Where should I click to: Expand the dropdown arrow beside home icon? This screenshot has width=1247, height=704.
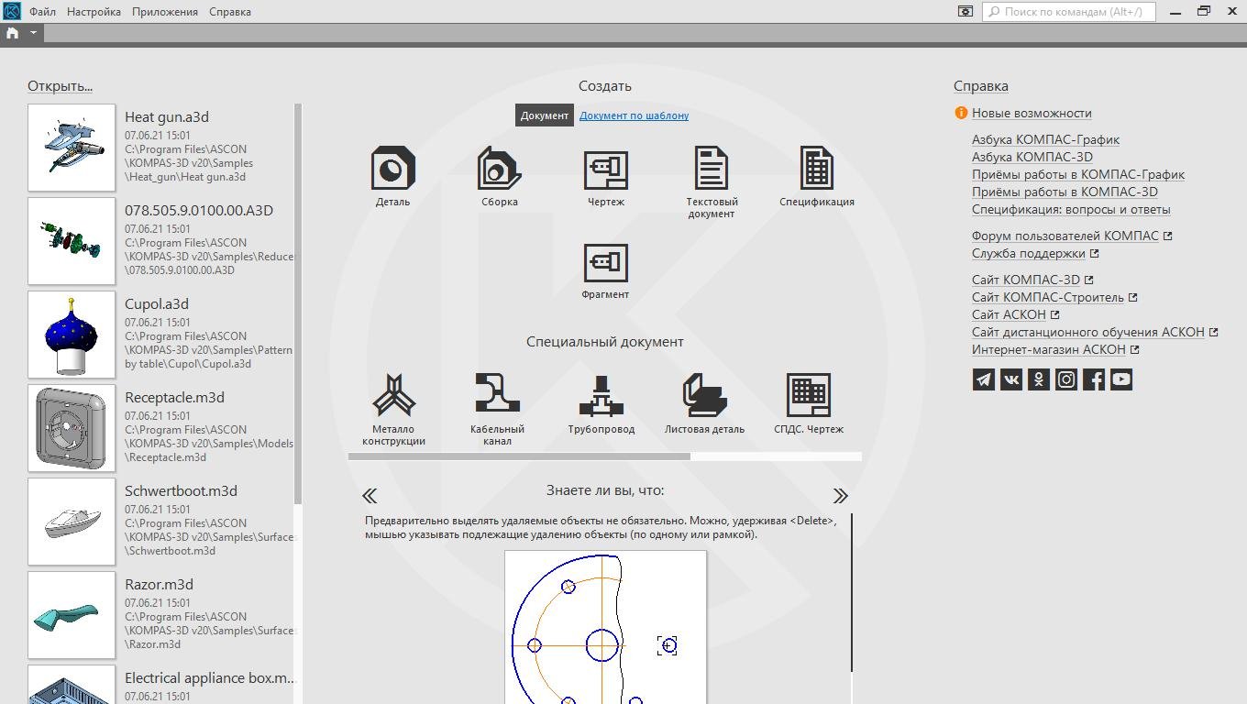33,32
